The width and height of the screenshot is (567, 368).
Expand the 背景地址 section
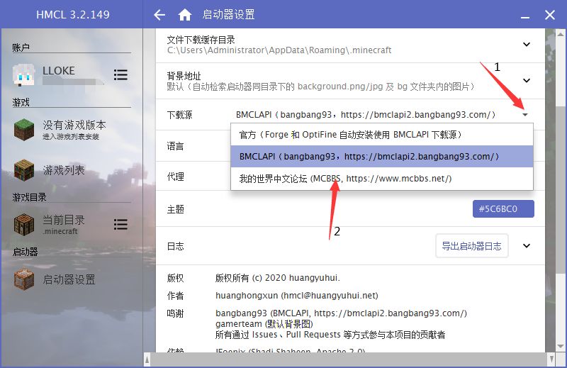coord(527,80)
